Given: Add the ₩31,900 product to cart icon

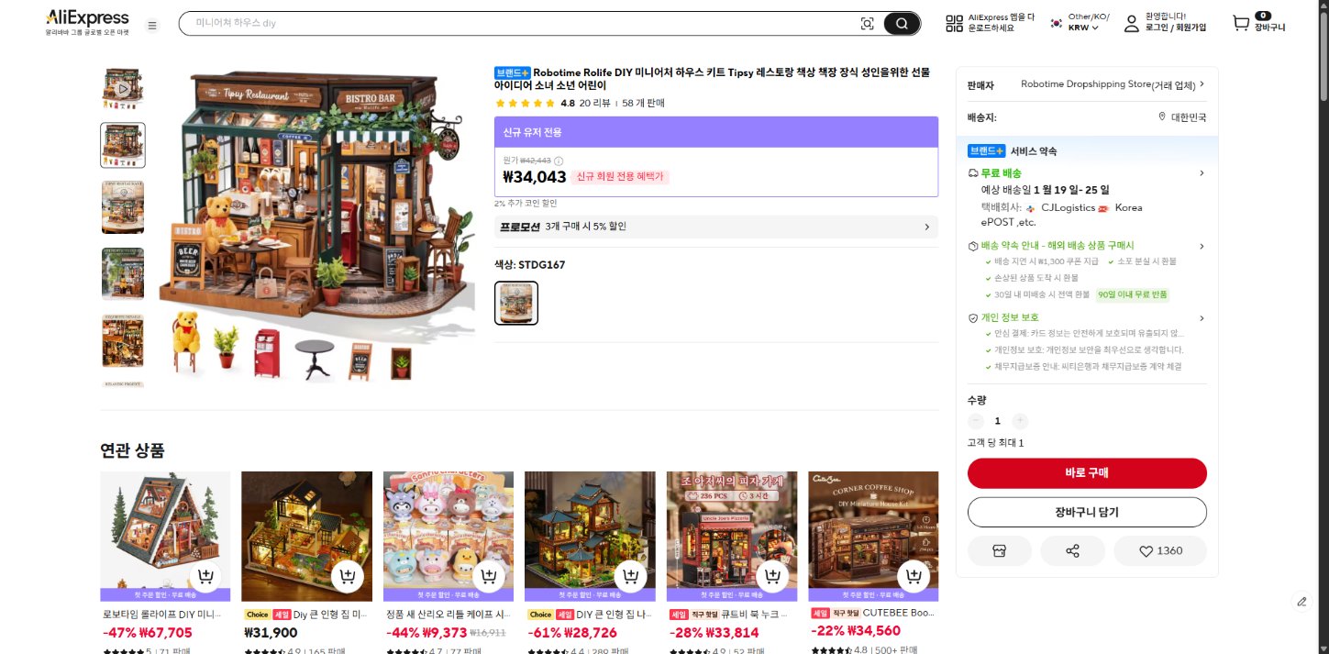Looking at the screenshot, I should tap(347, 577).
